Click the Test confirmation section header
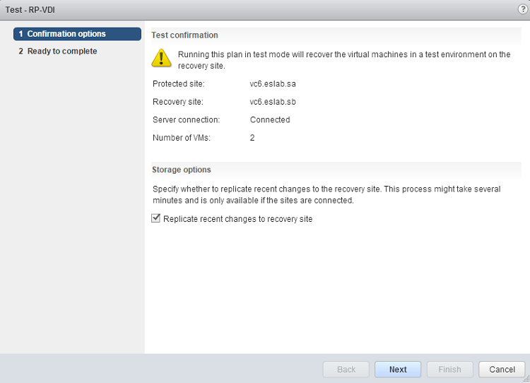530x383 pixels. tap(185, 35)
